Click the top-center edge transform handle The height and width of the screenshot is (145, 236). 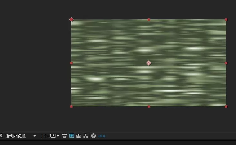pos(149,20)
